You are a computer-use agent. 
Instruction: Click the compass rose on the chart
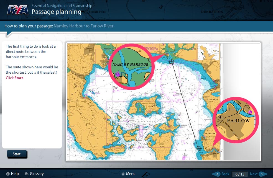point(180,83)
